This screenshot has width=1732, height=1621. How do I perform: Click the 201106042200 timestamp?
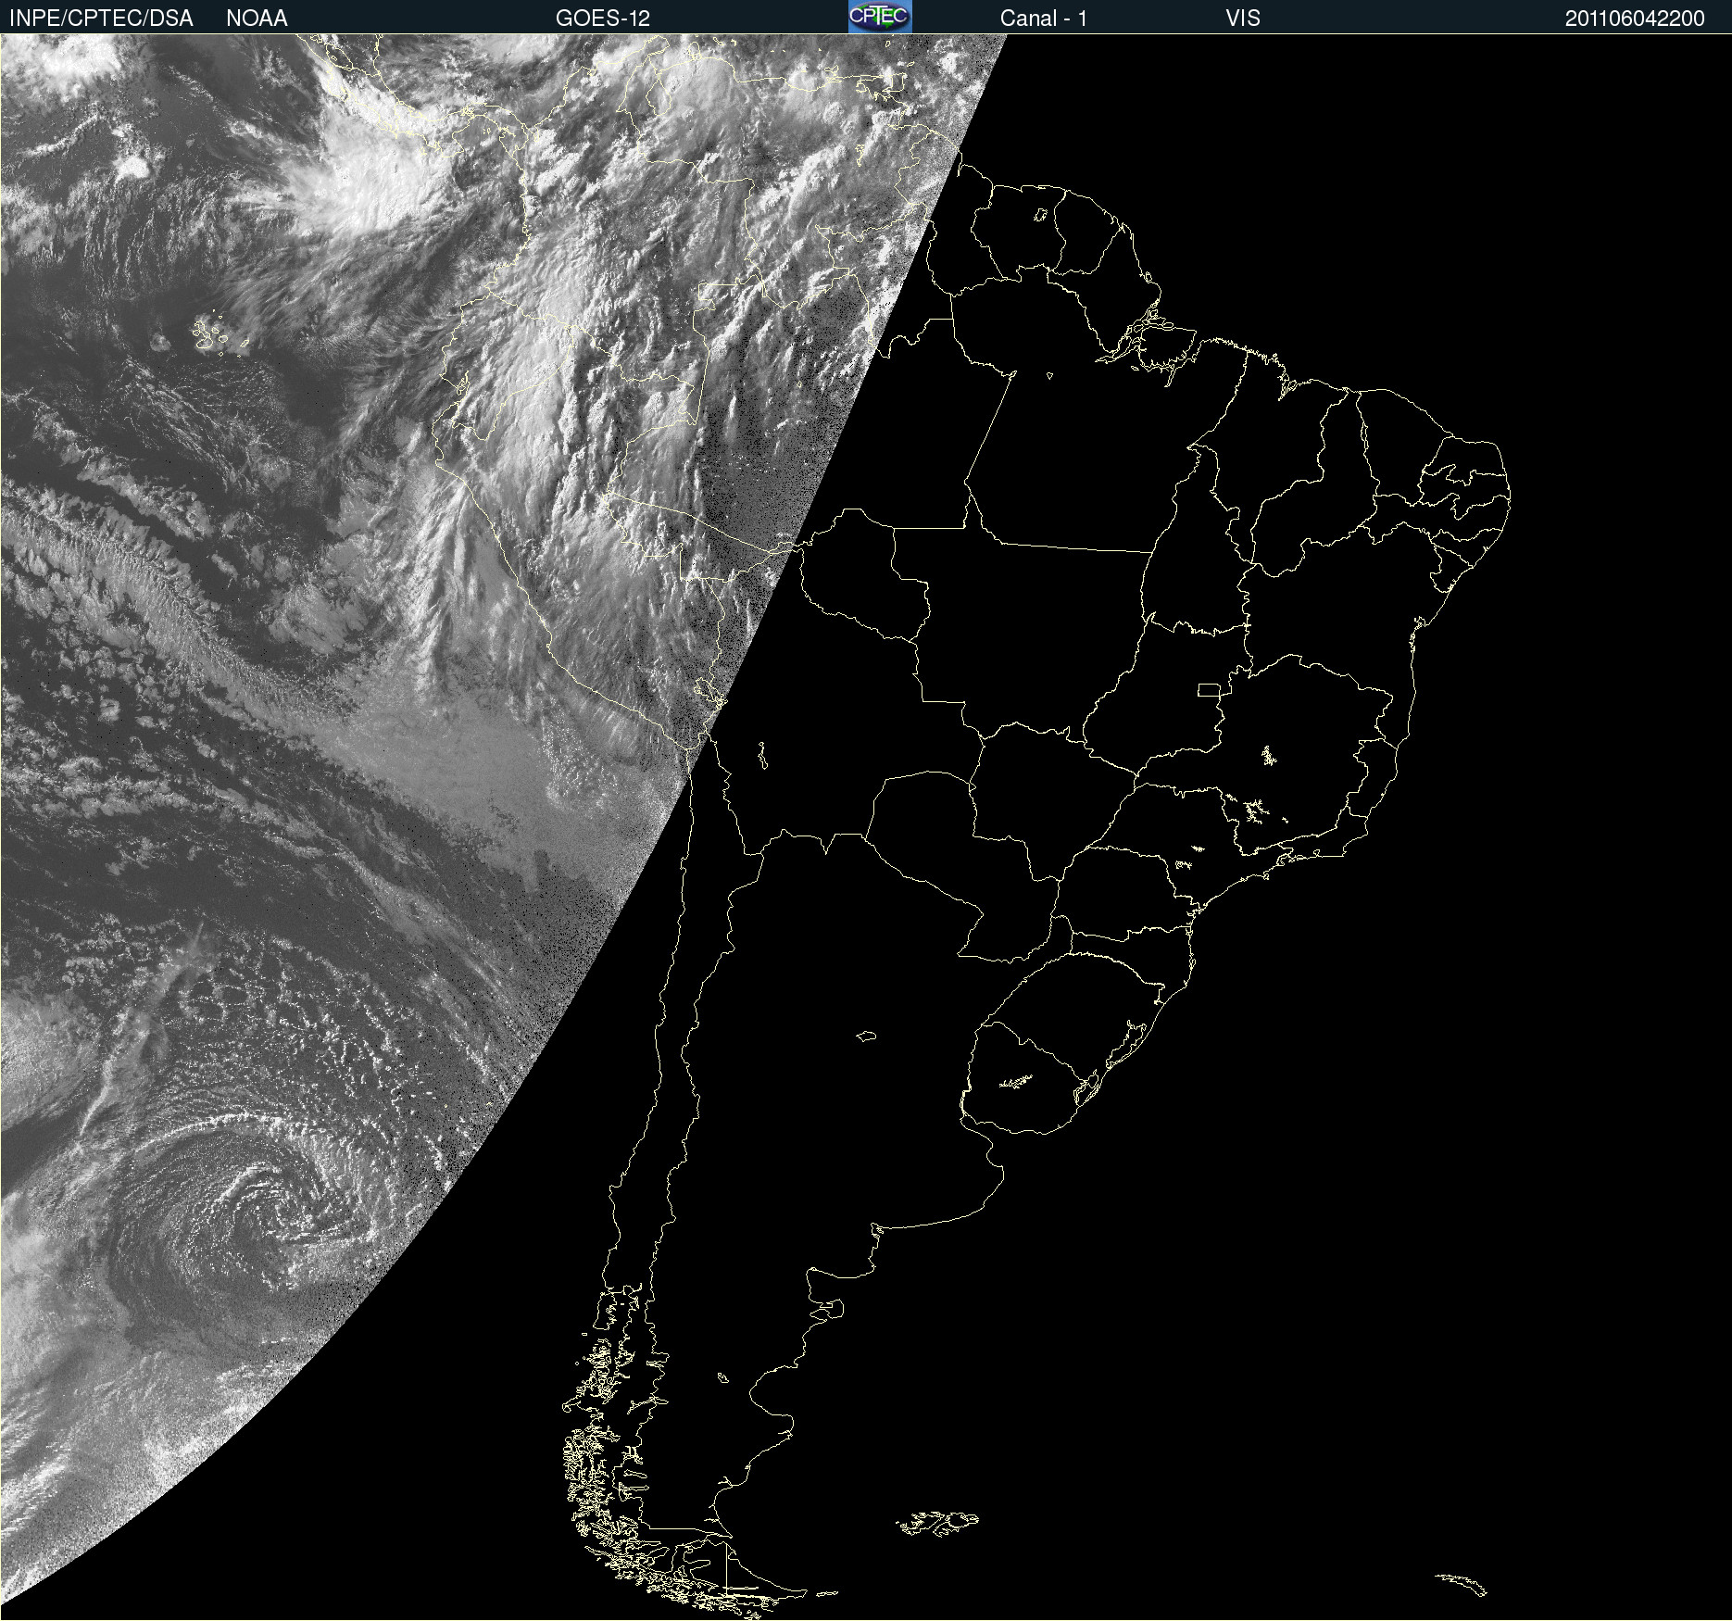pos(1635,19)
